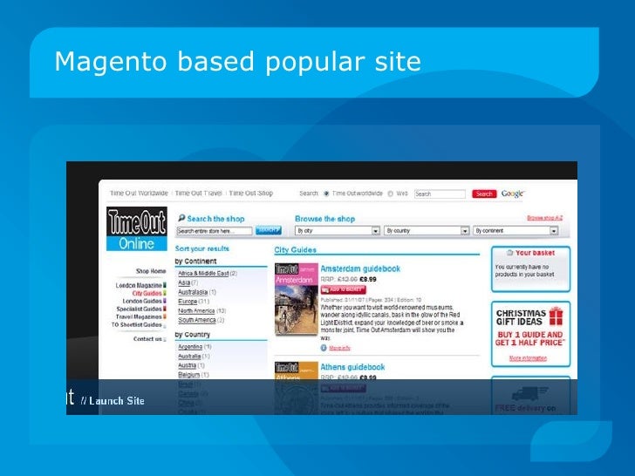The width and height of the screenshot is (635, 476).
Task: Open Time Out Worldwide top link
Action: point(139,193)
